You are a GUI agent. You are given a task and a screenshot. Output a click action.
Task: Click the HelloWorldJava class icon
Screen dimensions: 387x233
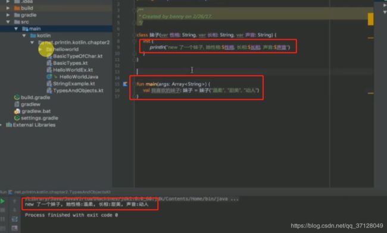click(x=49, y=77)
